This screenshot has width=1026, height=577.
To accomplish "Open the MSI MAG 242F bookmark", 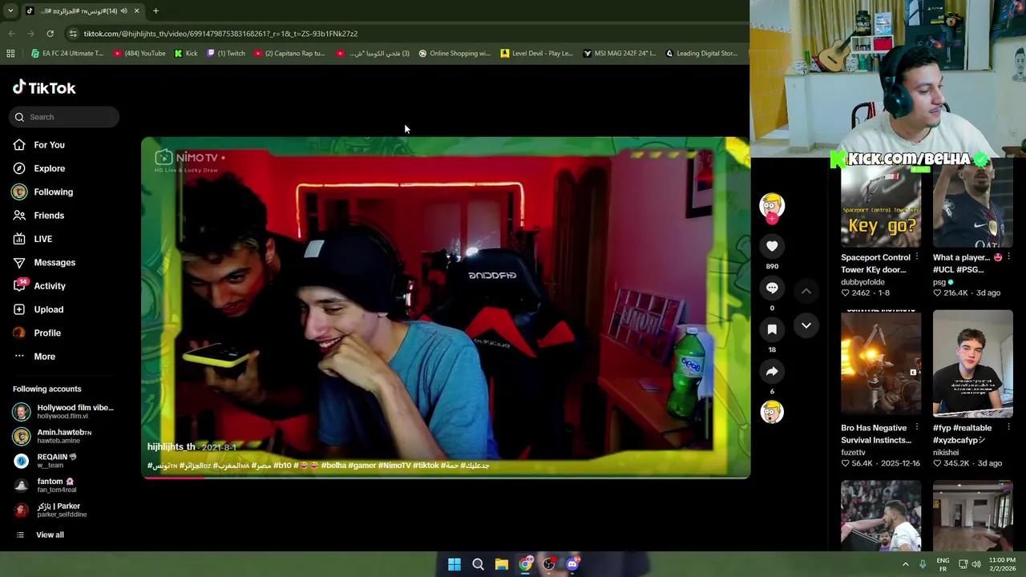I will pyautogui.click(x=620, y=54).
